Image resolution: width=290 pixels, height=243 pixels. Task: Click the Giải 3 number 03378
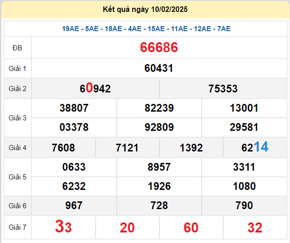click(74, 127)
